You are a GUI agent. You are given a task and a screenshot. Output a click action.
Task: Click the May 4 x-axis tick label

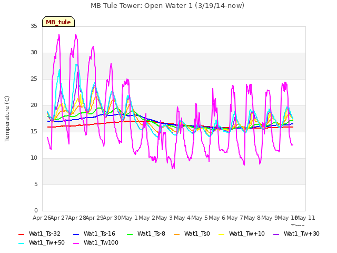(x=182, y=218)
